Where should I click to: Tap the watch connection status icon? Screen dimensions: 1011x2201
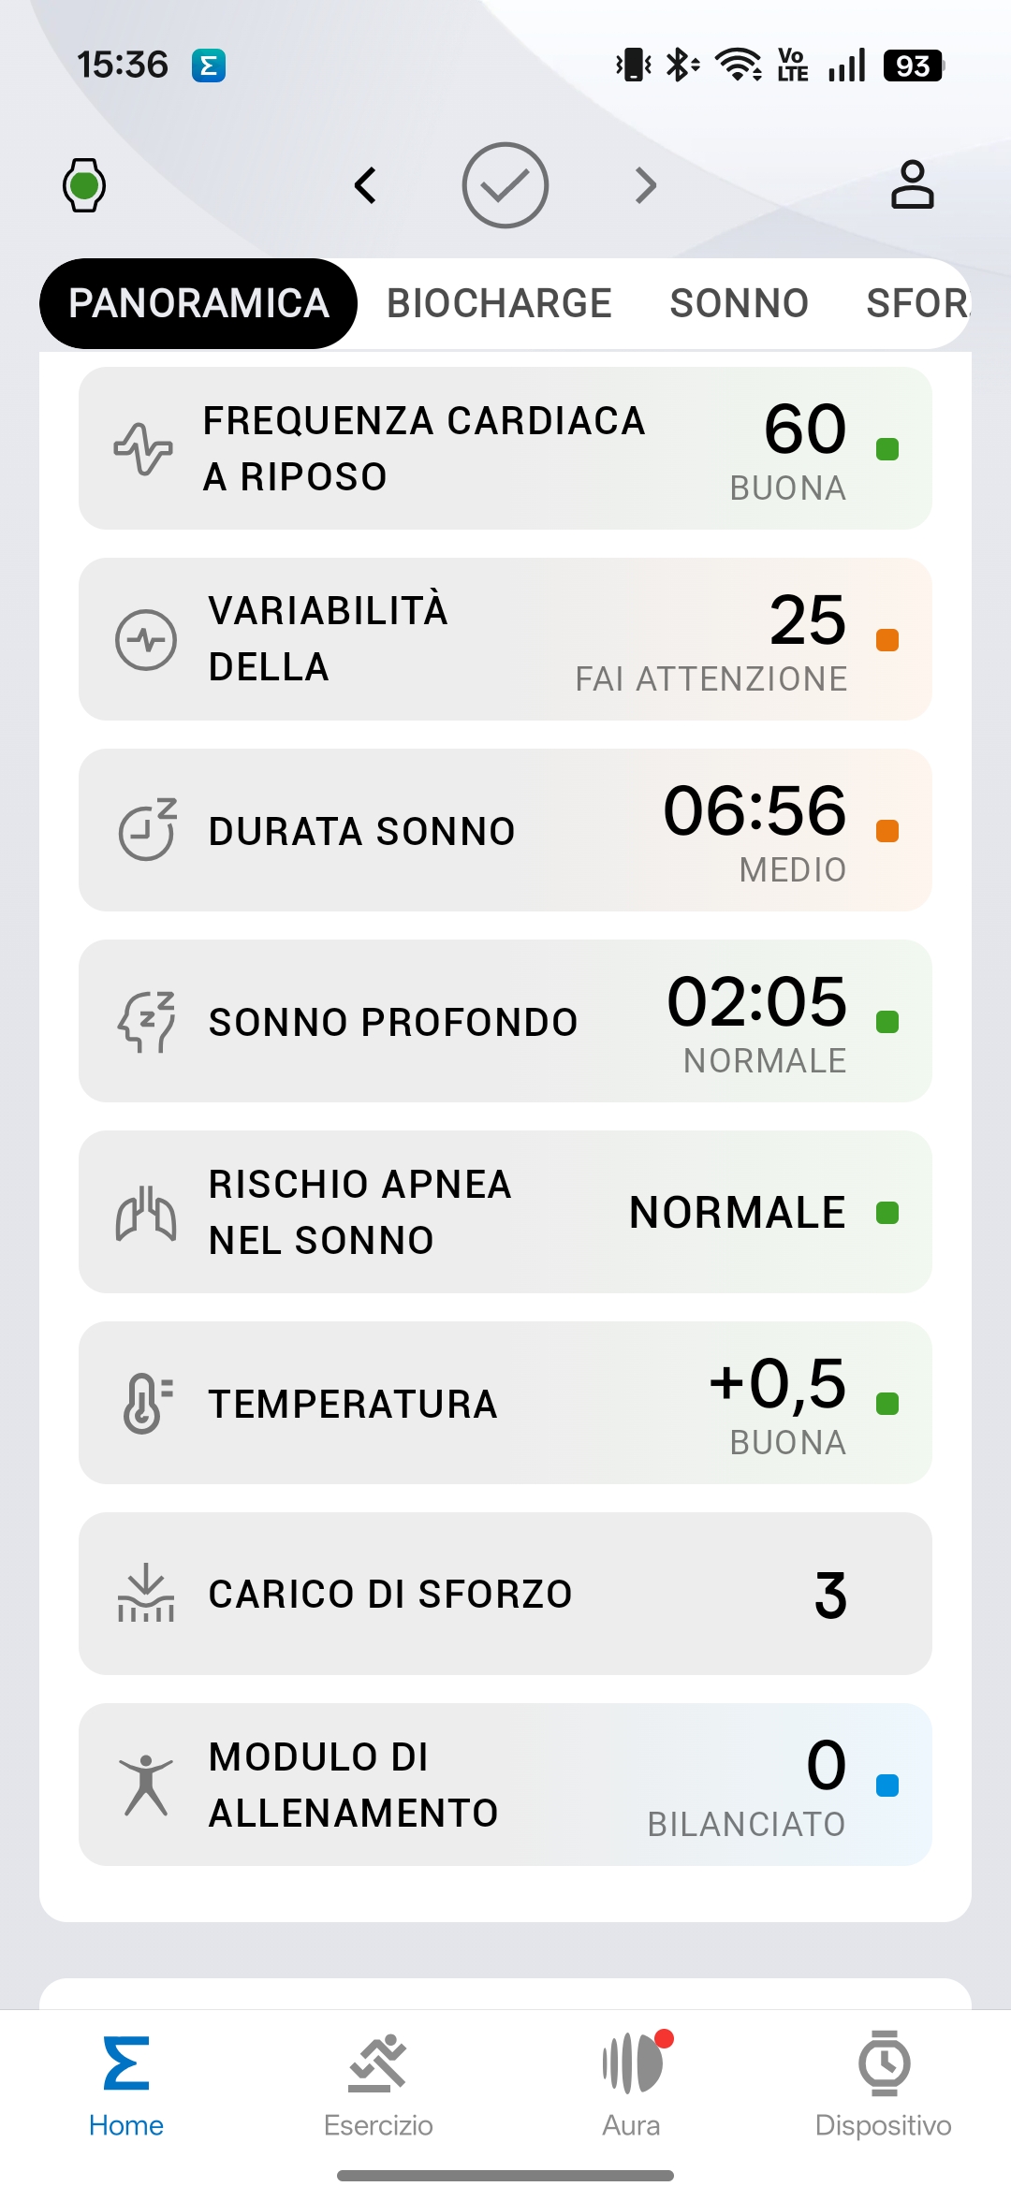(84, 185)
